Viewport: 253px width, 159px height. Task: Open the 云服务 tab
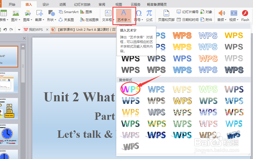tap(136, 4)
